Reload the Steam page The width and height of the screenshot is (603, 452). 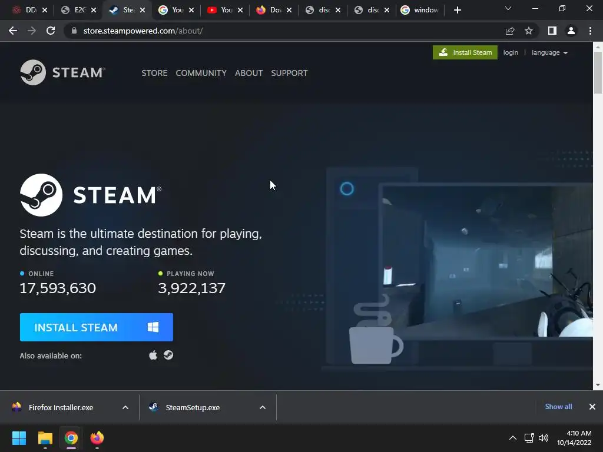[x=51, y=31]
